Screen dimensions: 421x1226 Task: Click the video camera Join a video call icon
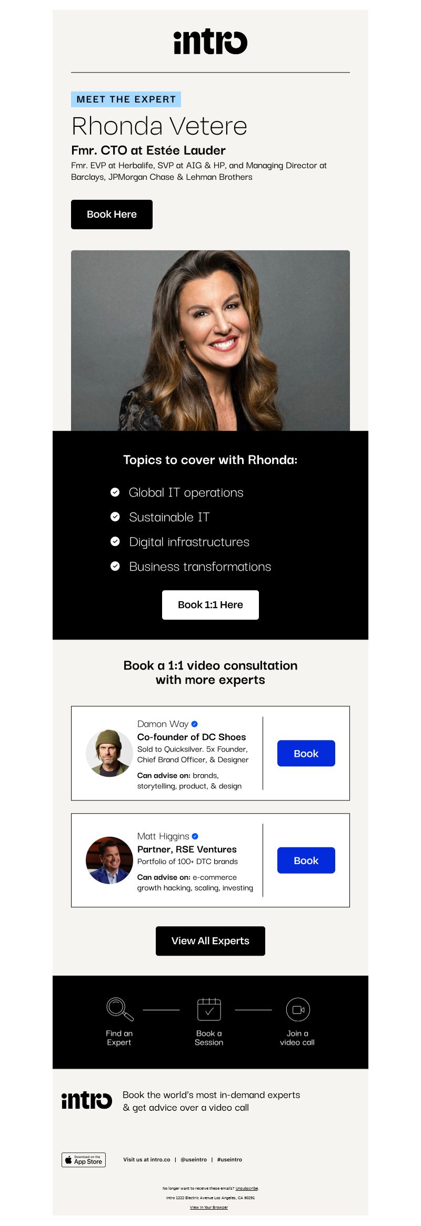298,1009
